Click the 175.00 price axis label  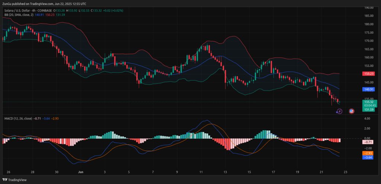coord(369,33)
